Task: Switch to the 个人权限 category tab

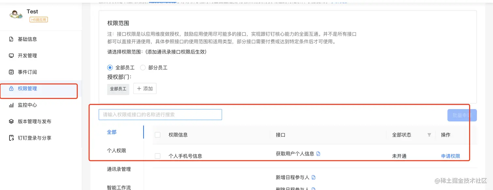Action: (x=116, y=151)
